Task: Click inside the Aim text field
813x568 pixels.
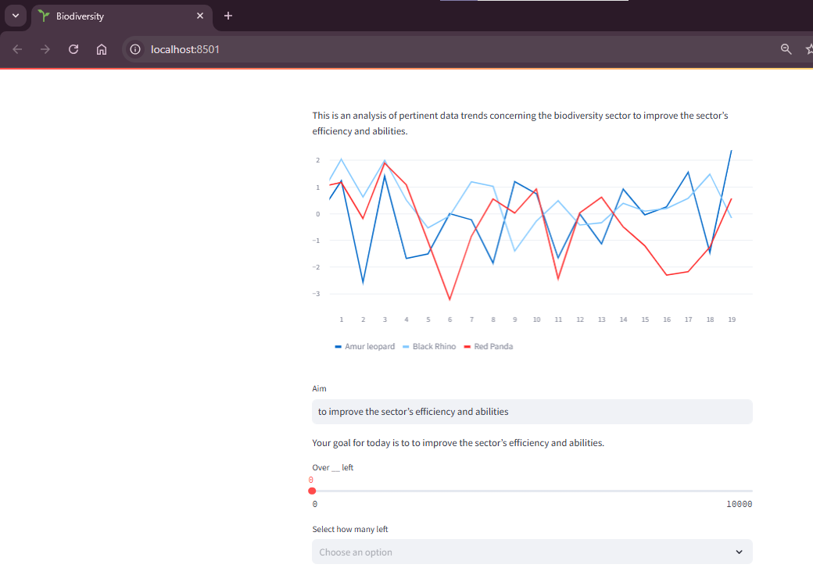Action: pos(532,411)
